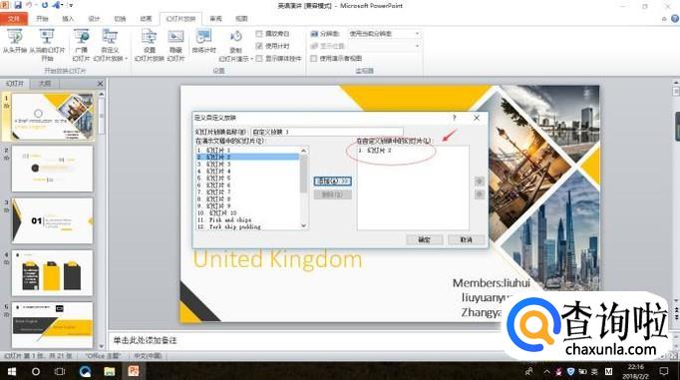Toggle Use Timings checkbox
The image size is (680, 380).
tap(259, 46)
